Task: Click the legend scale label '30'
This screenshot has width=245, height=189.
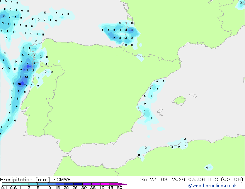Action: pos(84,187)
